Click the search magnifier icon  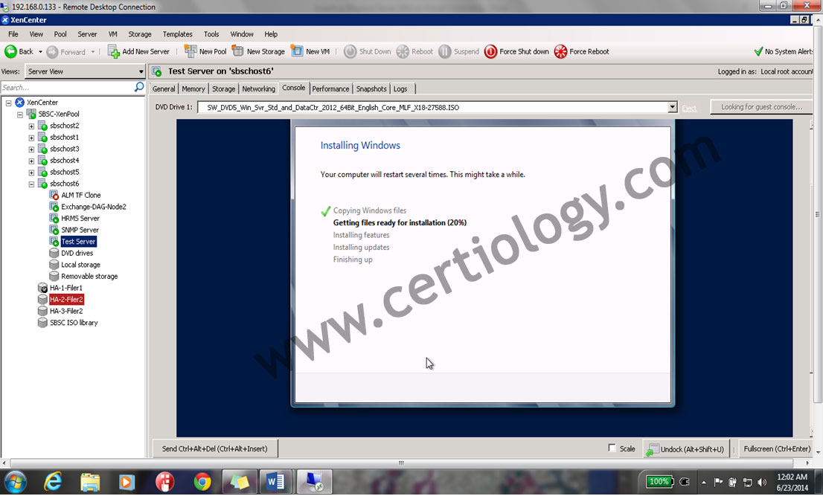coord(138,87)
